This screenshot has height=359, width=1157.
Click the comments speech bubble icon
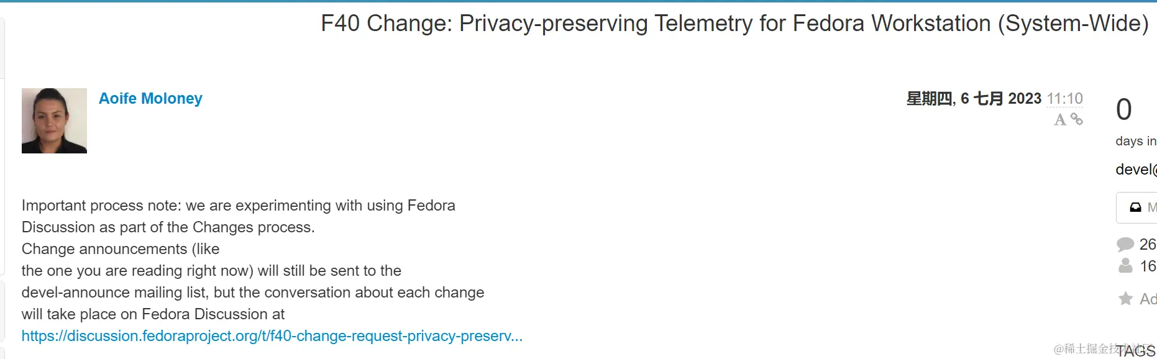(x=1125, y=244)
